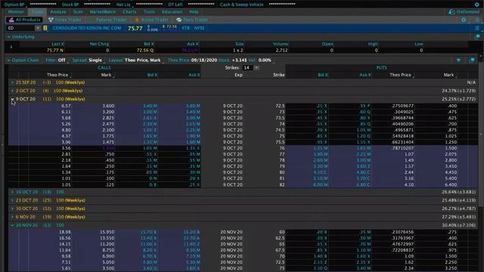
Task: Click the Strike column header
Action: [279, 75]
